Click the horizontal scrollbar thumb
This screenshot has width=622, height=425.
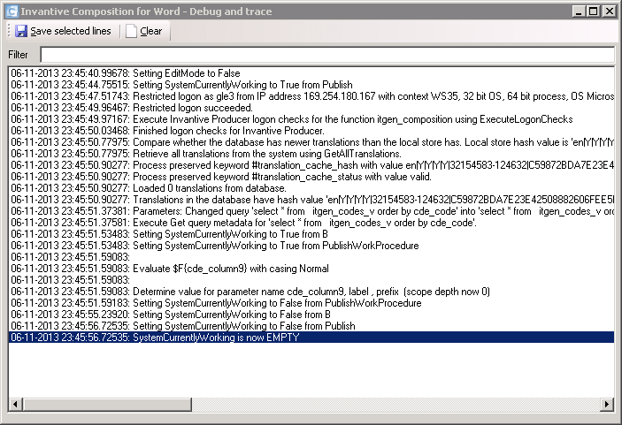[107, 405]
